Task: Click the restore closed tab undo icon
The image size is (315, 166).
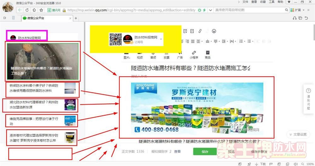Action: pyautogui.click(x=306, y=18)
